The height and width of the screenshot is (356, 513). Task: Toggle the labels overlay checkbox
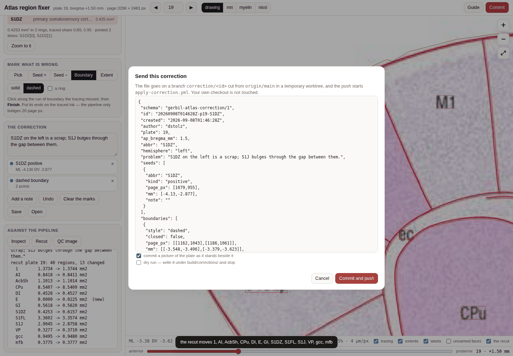point(426,341)
